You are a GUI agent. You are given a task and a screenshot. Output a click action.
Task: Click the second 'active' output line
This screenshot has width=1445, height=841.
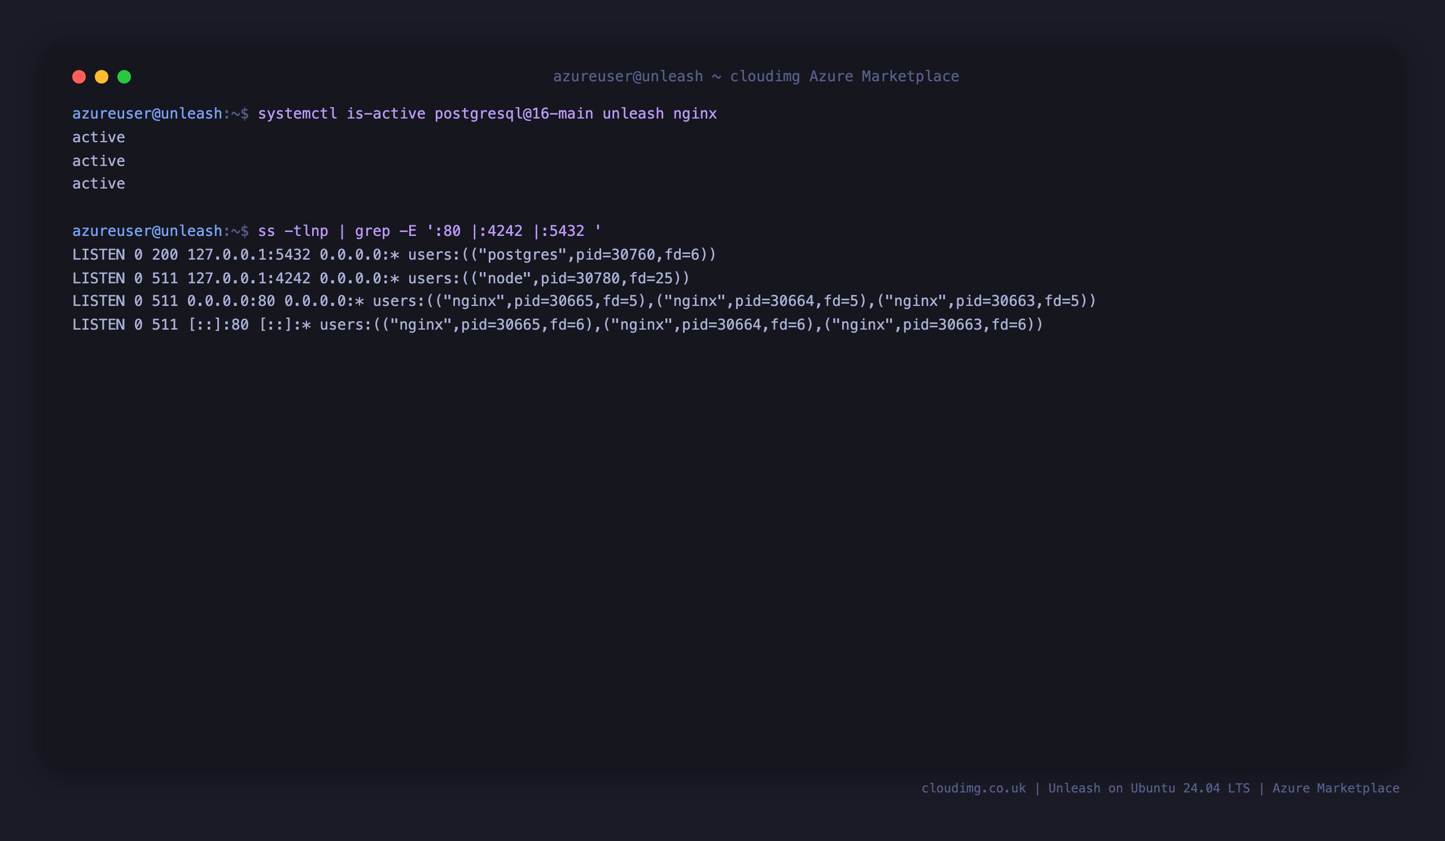(99, 161)
